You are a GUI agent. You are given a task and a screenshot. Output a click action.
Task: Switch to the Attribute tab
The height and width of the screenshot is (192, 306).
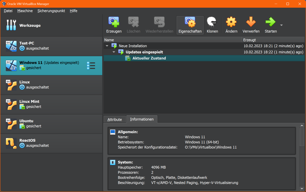[x=114, y=119]
